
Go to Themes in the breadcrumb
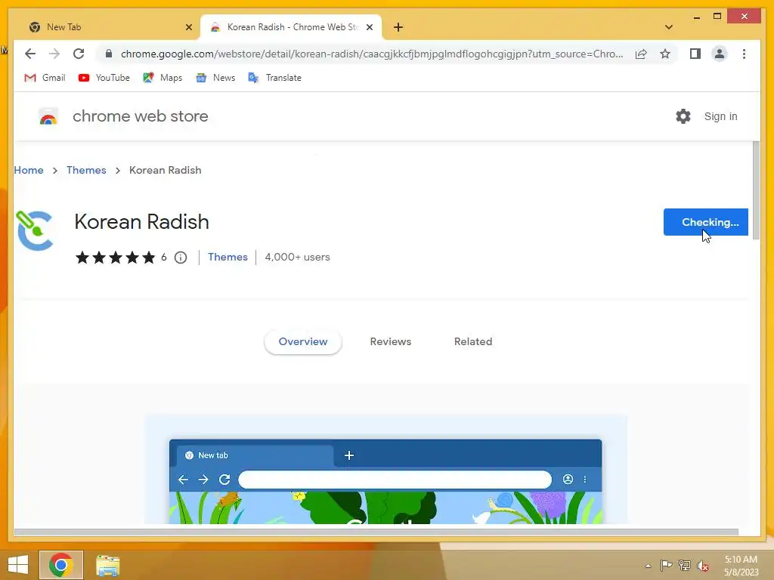coord(86,170)
